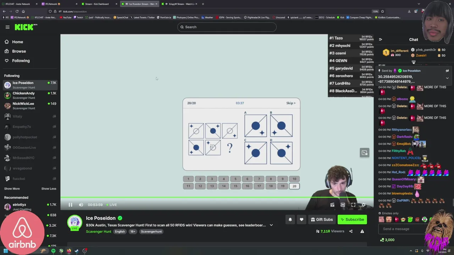Open the YouTube bookmark

point(66,17)
